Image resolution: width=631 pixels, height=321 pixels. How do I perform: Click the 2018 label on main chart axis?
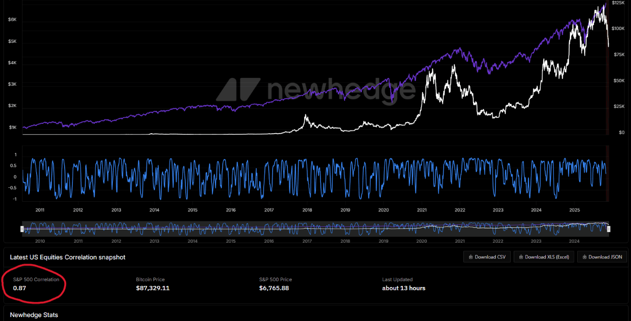307,210
